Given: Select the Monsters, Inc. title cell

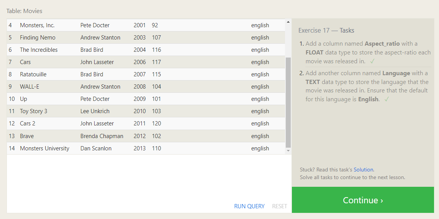Looking at the screenshot, I should [37, 25].
